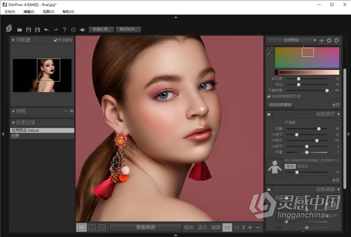Open the 视图(V) menu
Viewport: 351px width, 237px height.
[49, 12]
